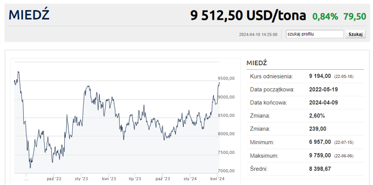The height and width of the screenshot is (185, 373).
Task: Click the Kurs odniesienia row value 9 194,00
Action: pyautogui.click(x=320, y=76)
